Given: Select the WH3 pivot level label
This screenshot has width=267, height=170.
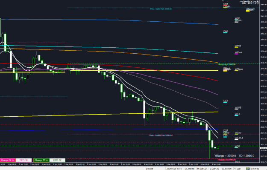Looking at the screenshot, I should (238, 18).
